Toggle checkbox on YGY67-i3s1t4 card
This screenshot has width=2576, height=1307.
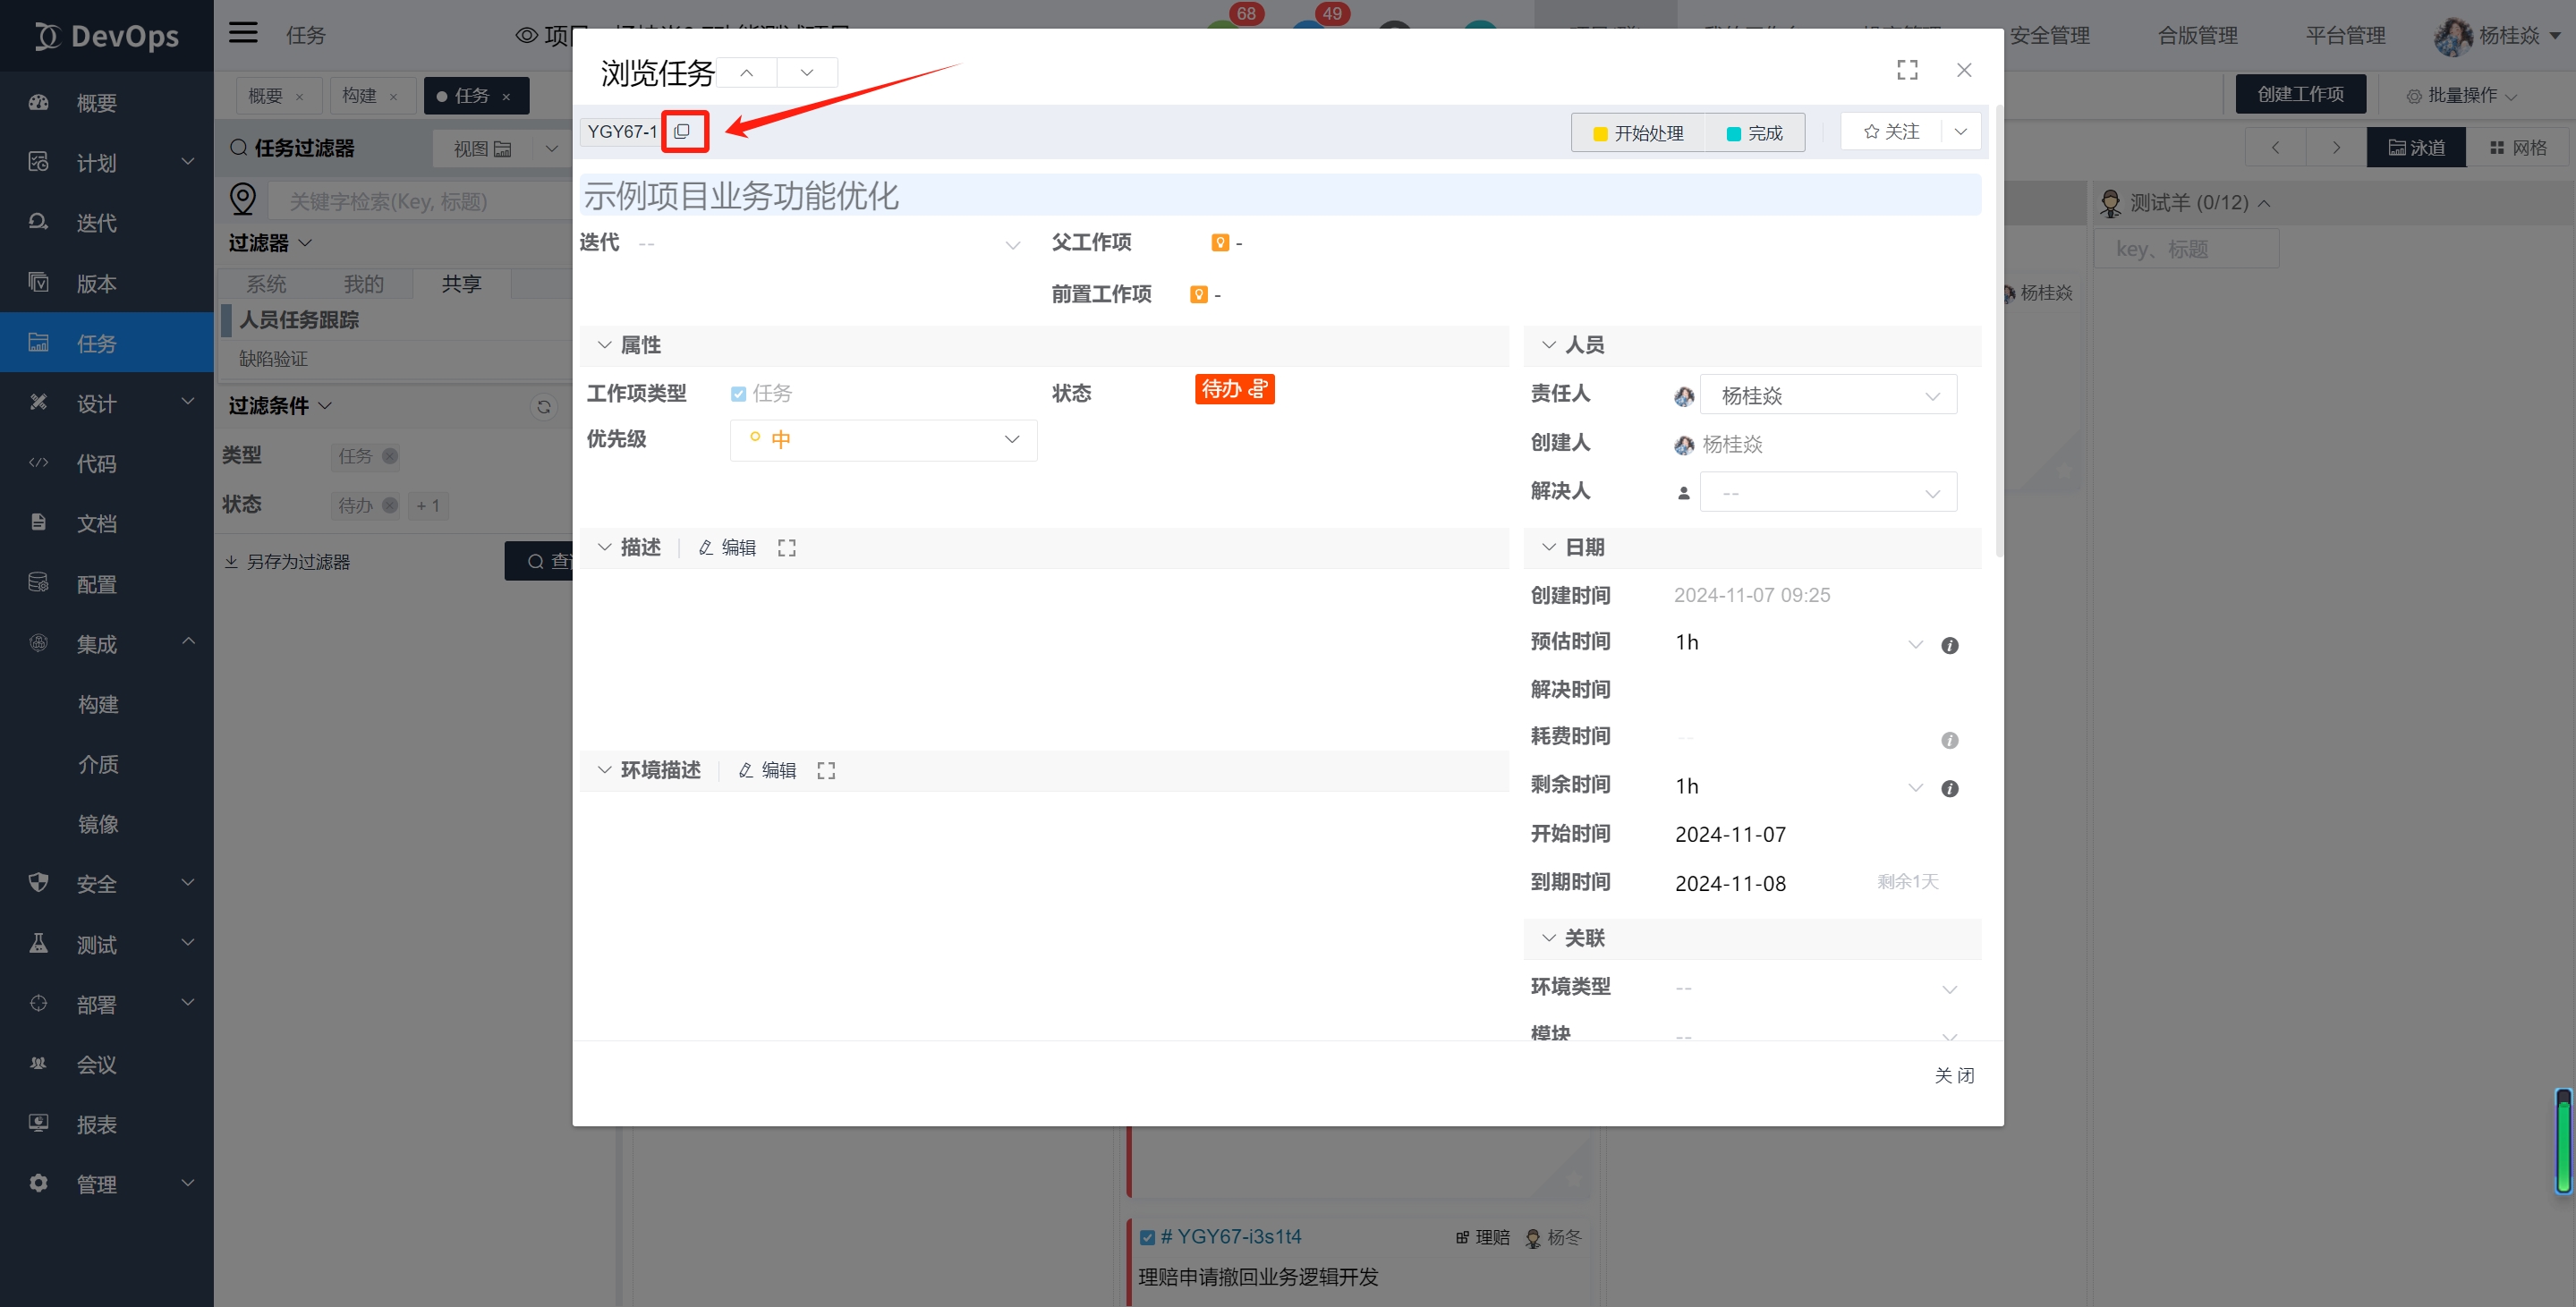pos(1147,1237)
